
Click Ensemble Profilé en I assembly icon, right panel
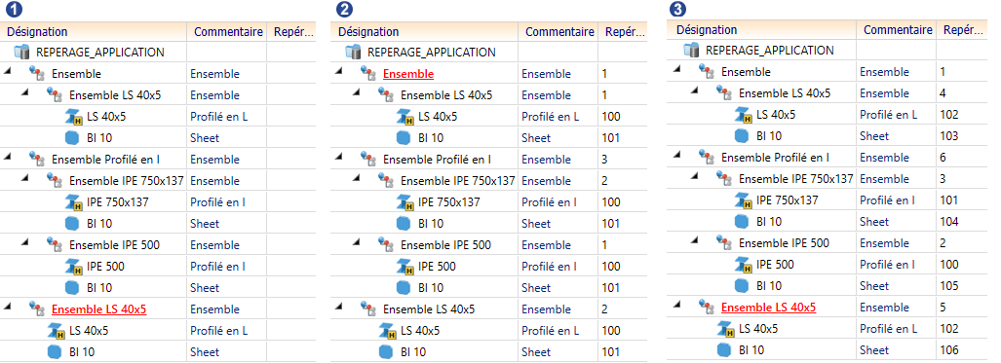(x=706, y=157)
